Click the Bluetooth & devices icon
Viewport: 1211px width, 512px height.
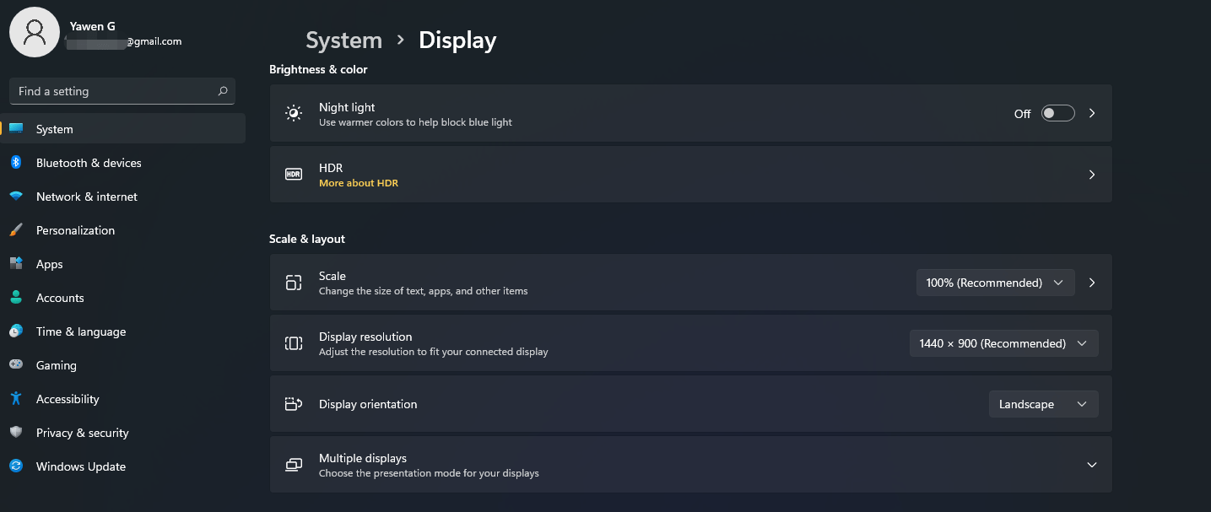(16, 163)
